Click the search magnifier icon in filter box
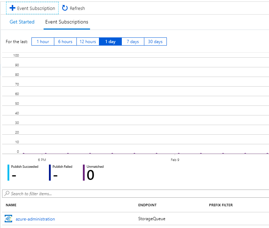 (x=7, y=193)
